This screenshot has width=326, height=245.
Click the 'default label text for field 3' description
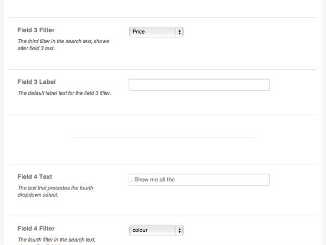click(x=64, y=93)
